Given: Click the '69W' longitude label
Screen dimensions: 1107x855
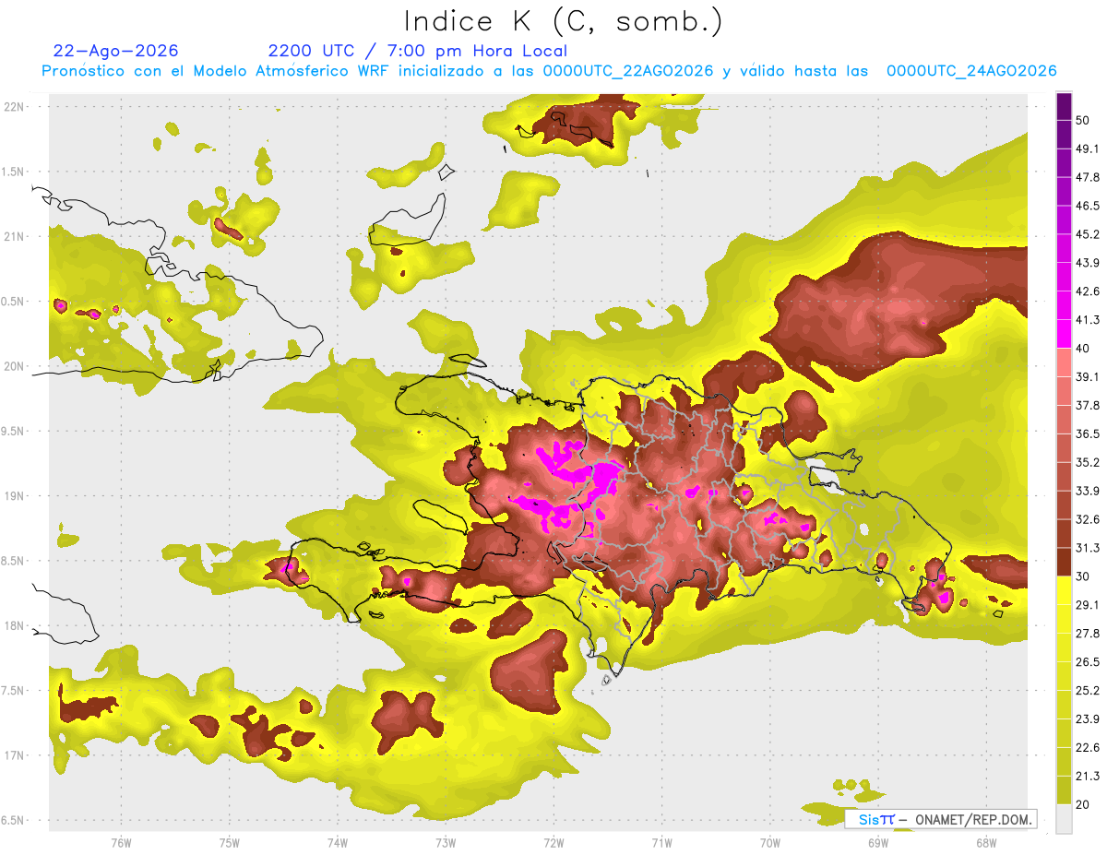Looking at the screenshot, I should click(877, 843).
